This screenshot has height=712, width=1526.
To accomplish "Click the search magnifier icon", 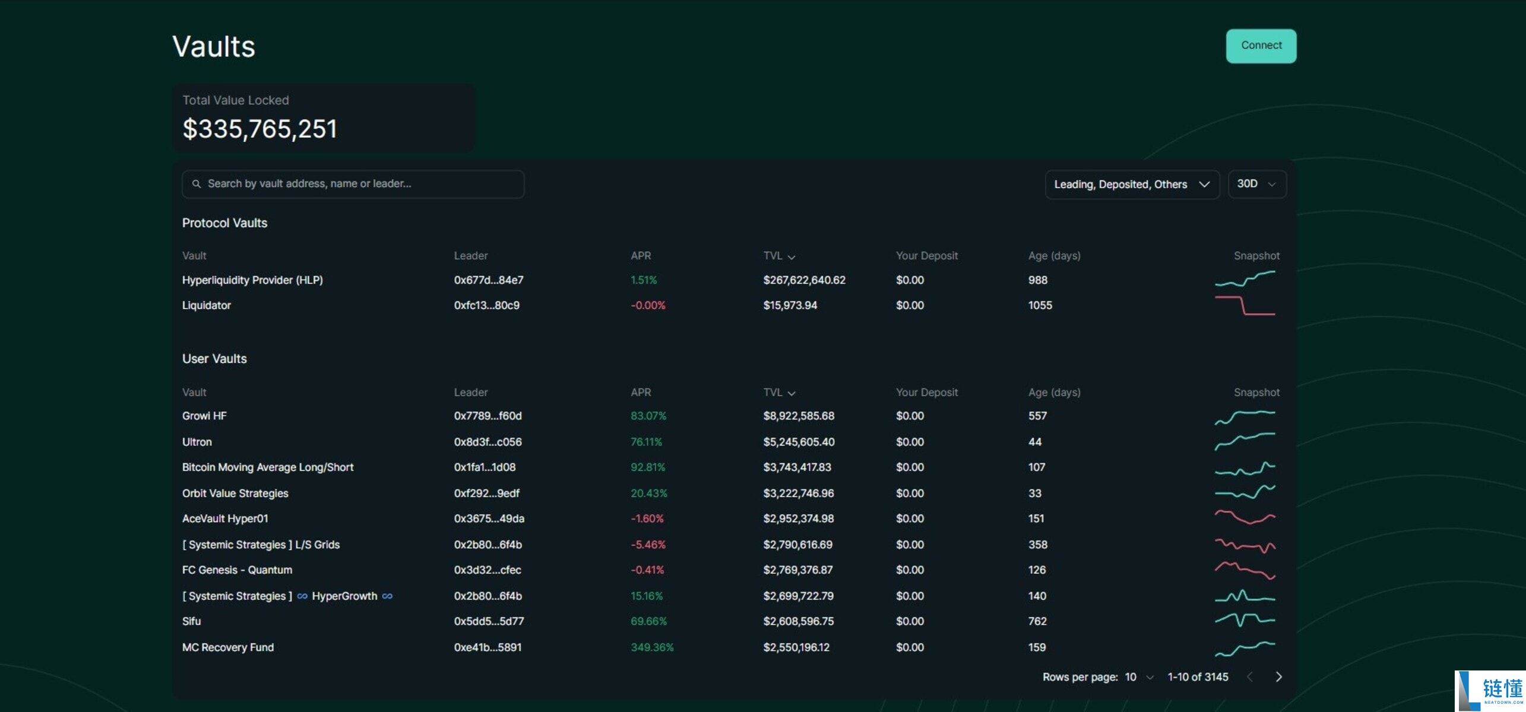I will click(x=197, y=184).
